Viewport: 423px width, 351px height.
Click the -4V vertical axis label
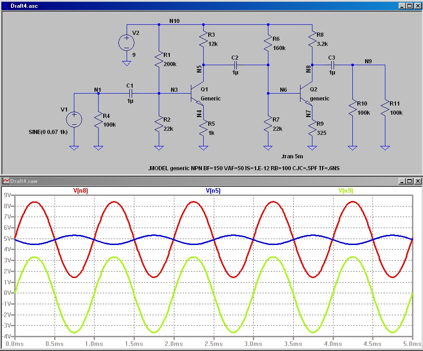(x=6, y=336)
